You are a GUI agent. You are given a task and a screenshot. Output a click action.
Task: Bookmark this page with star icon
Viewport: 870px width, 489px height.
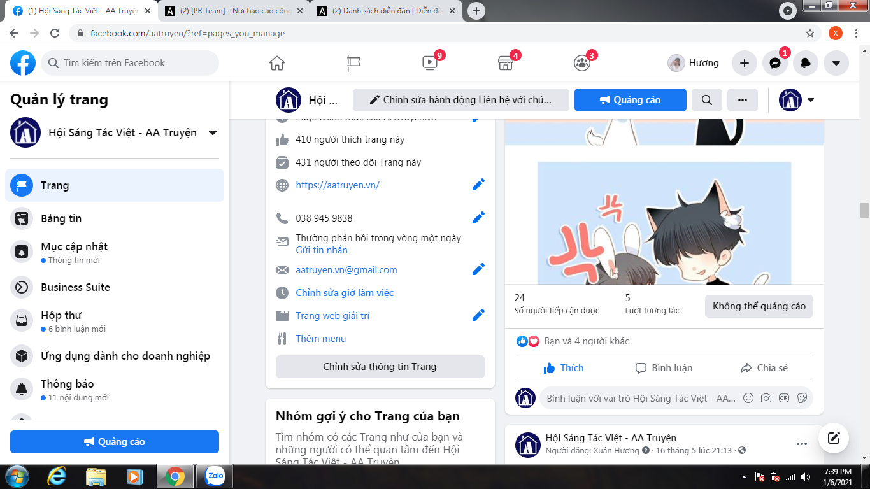810,33
